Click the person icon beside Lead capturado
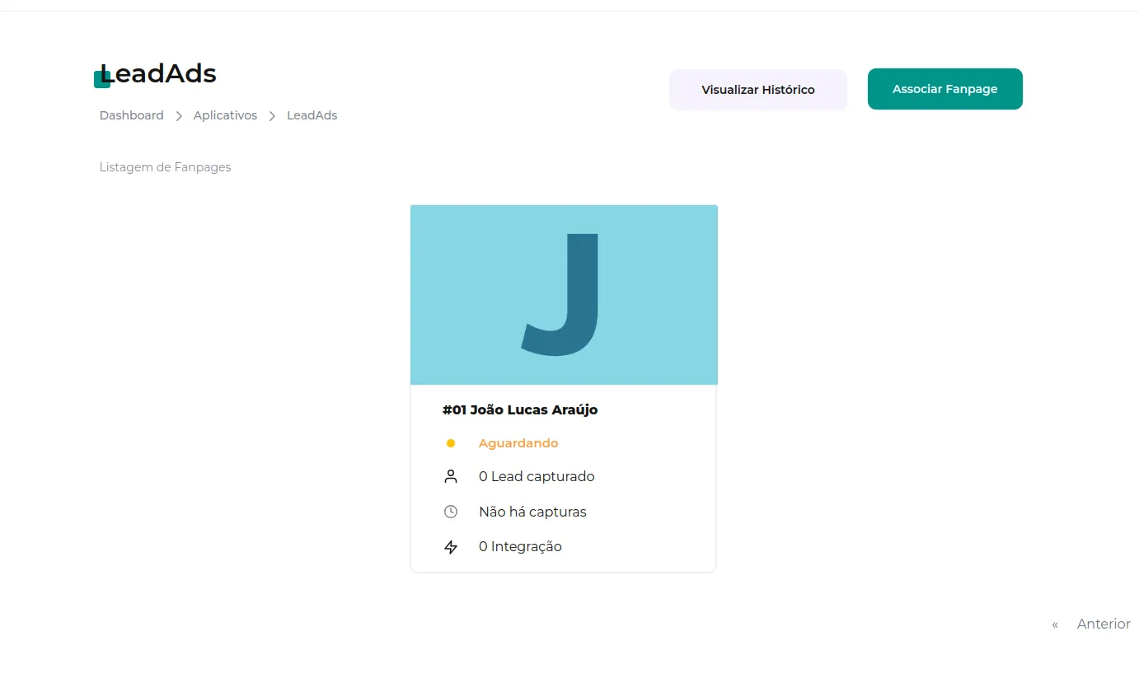The image size is (1139, 697). coord(451,476)
